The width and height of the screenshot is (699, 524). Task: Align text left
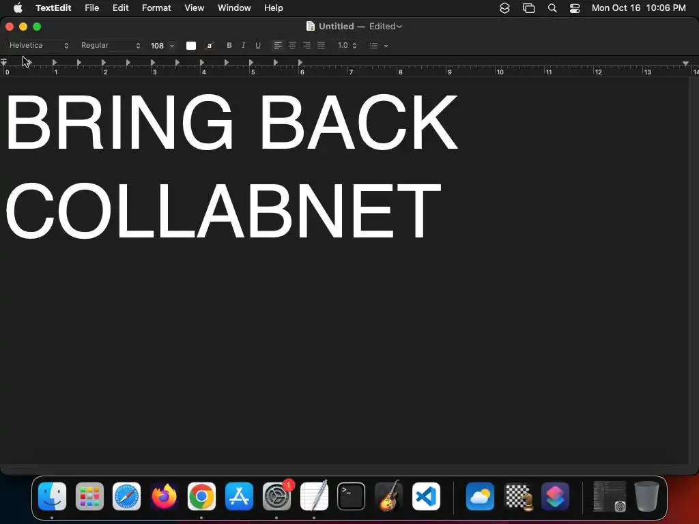click(x=278, y=46)
